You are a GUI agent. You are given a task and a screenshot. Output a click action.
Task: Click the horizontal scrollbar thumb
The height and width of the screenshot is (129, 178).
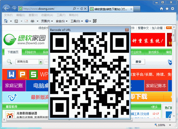(69, 120)
